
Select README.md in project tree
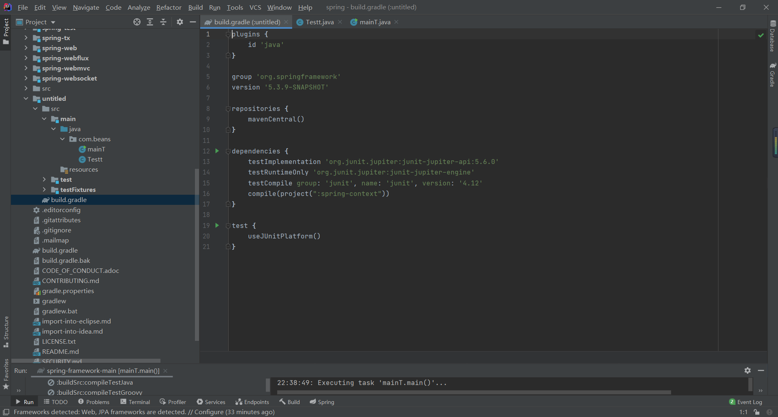click(x=61, y=351)
